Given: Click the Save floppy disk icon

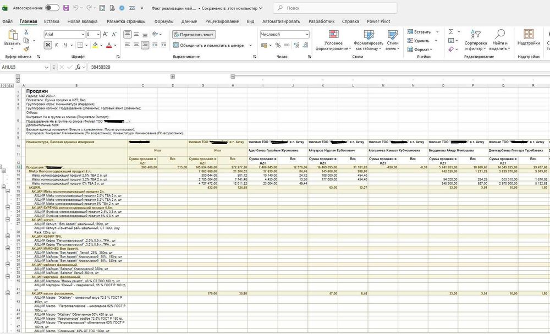Looking at the screenshot, I should click(x=66, y=8).
